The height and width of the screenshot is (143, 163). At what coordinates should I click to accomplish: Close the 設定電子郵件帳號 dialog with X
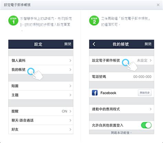(158, 5)
